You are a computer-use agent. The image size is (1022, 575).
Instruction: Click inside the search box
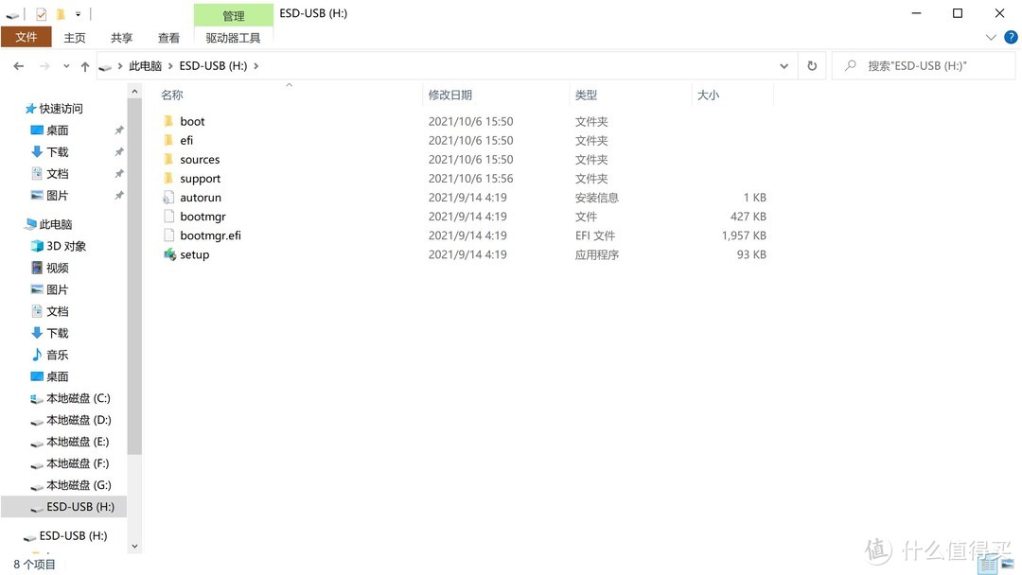[x=923, y=65]
